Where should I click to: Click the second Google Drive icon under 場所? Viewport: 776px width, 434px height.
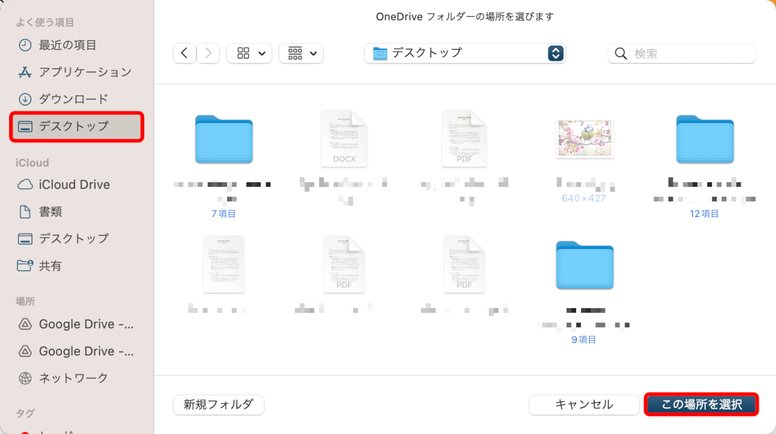[x=25, y=351]
